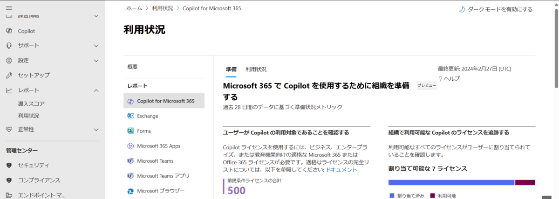Collapse the レポート section chevron
Viewport: 559px width, 199px height.
tap(96, 90)
